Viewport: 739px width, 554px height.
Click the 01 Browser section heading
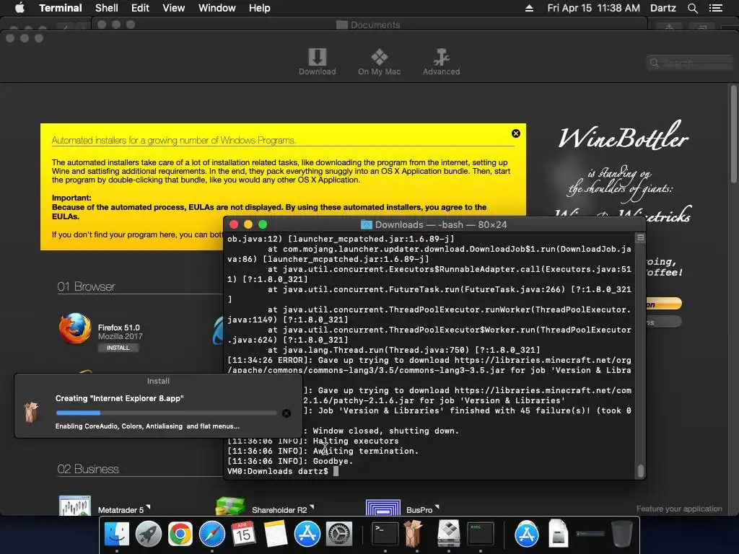pyautogui.click(x=87, y=286)
